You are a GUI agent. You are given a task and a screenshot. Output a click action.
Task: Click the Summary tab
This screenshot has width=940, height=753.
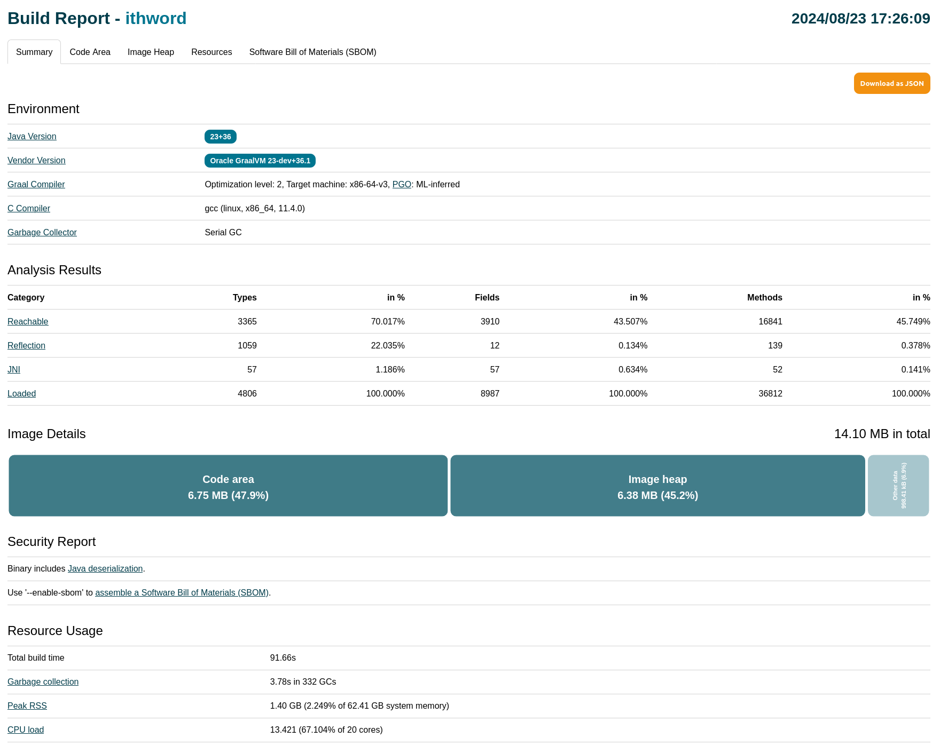(34, 52)
